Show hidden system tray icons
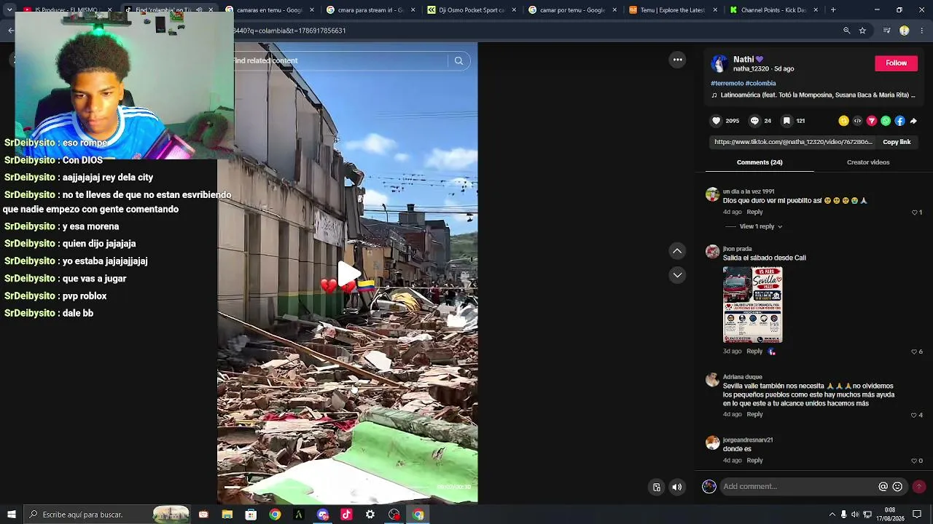The width and height of the screenshot is (933, 524). [832, 515]
